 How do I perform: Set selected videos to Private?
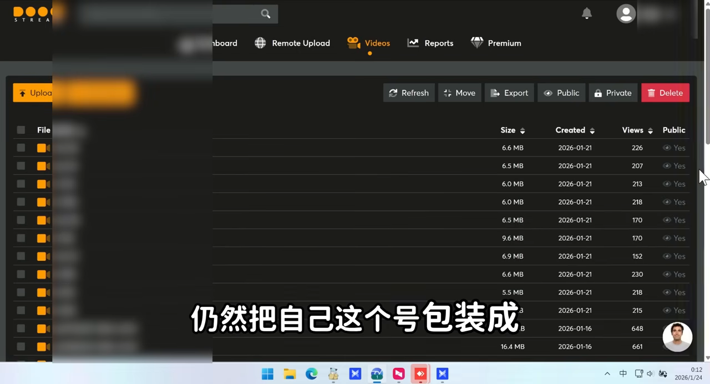[613, 93]
